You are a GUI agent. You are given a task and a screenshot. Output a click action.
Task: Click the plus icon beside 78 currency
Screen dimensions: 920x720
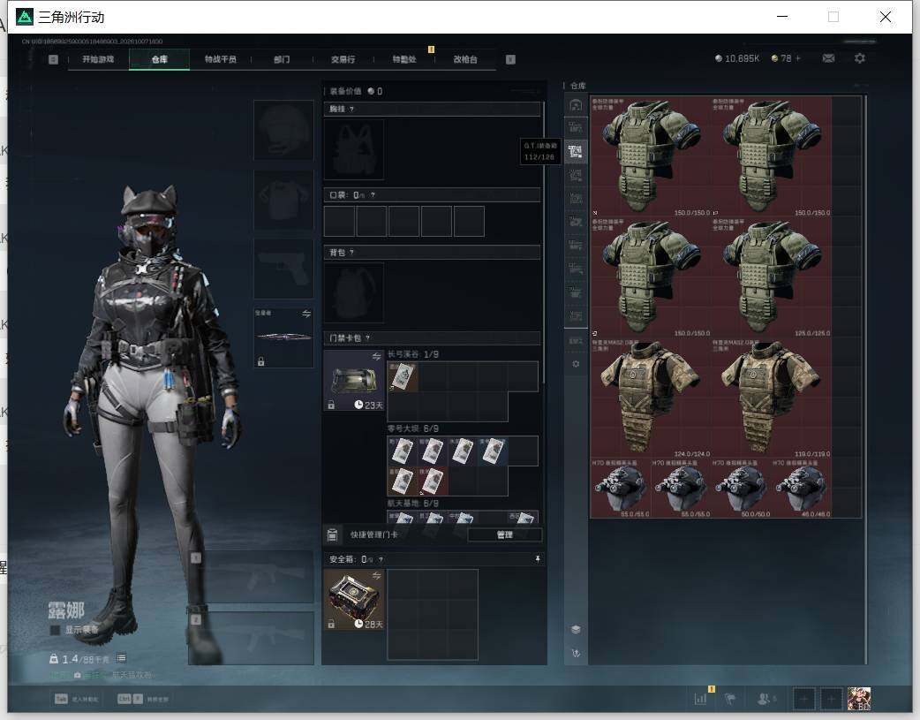(798, 58)
